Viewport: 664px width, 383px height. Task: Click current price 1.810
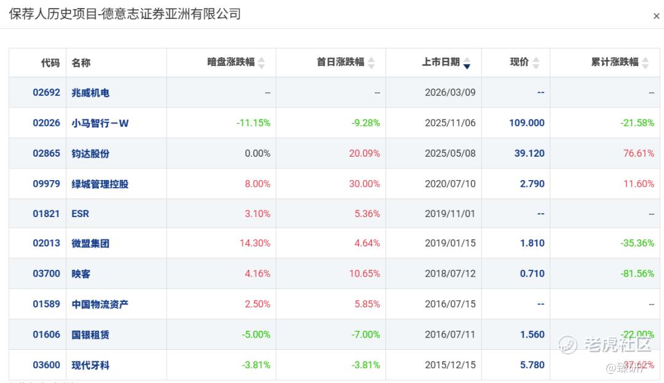tap(532, 243)
